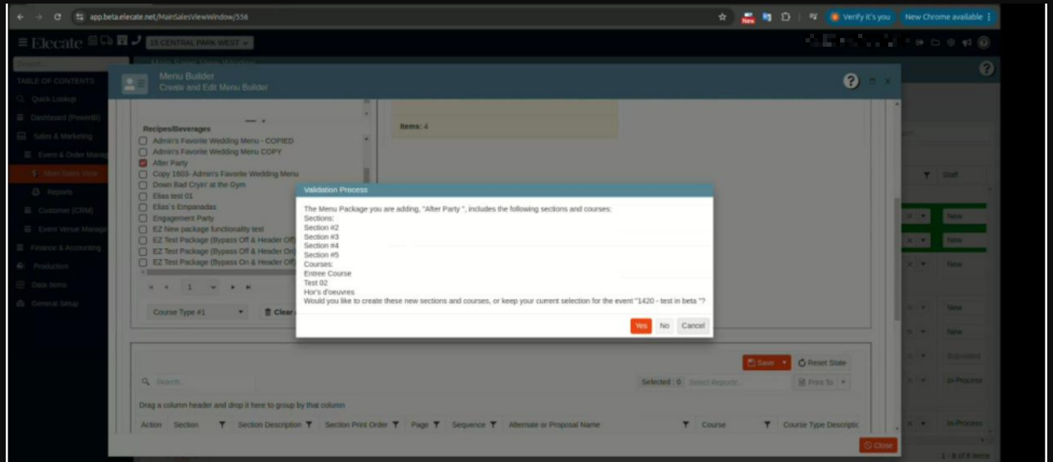Tick the Engagement Party checkbox

[143, 218]
